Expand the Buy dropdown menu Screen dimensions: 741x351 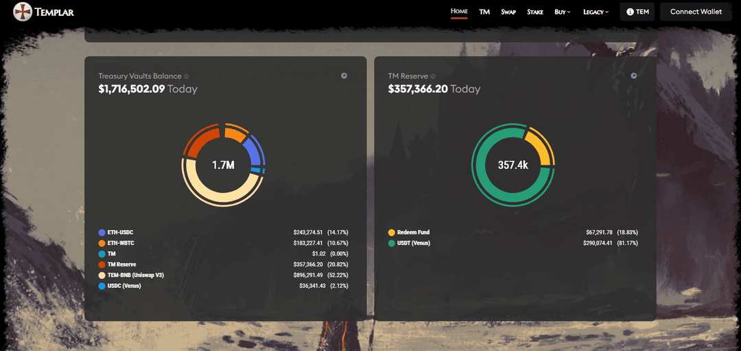(562, 12)
